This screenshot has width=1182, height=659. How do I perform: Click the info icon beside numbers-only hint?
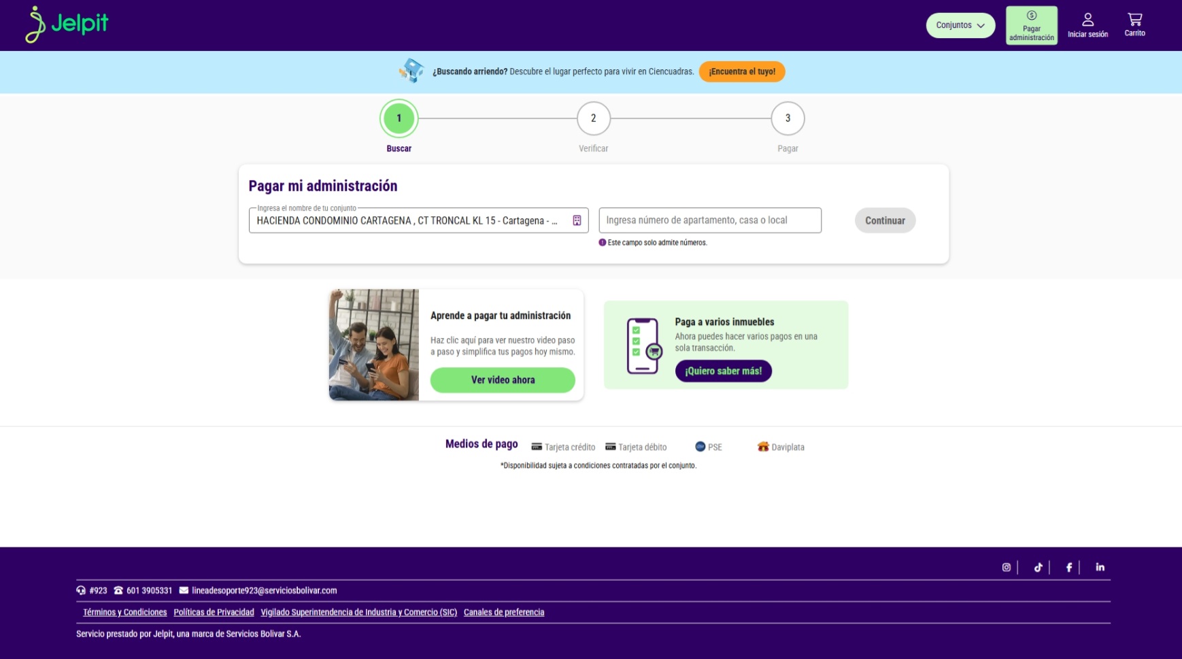point(602,243)
